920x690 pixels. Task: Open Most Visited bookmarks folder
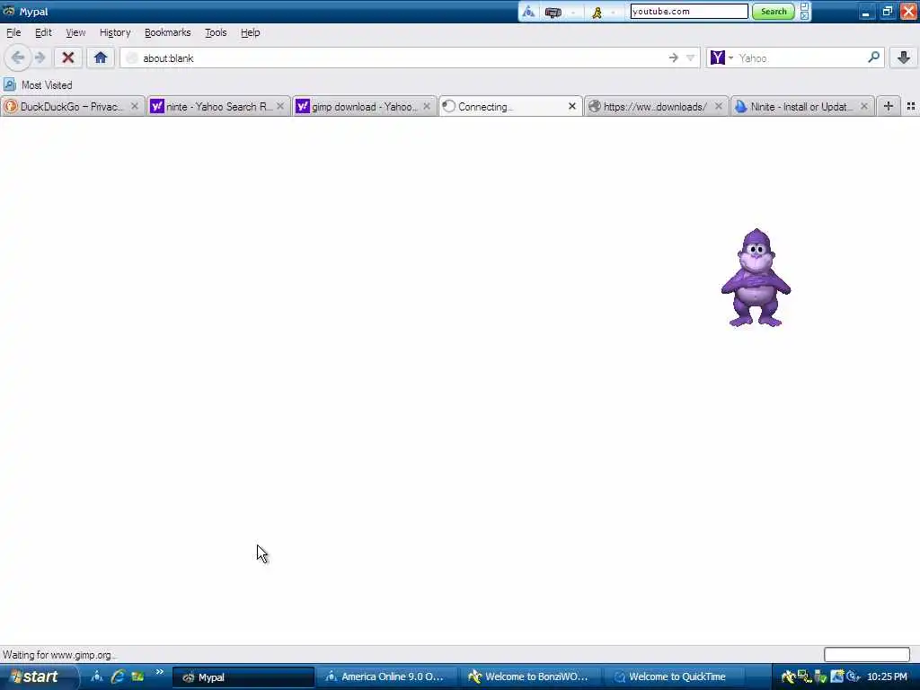click(x=38, y=85)
